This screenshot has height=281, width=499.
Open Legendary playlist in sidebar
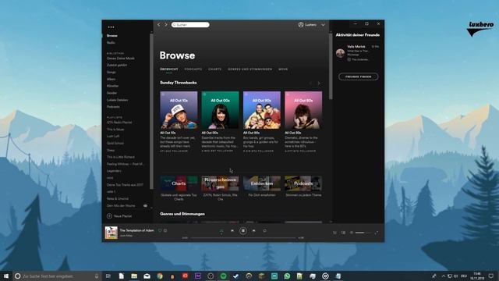pyautogui.click(x=114, y=171)
